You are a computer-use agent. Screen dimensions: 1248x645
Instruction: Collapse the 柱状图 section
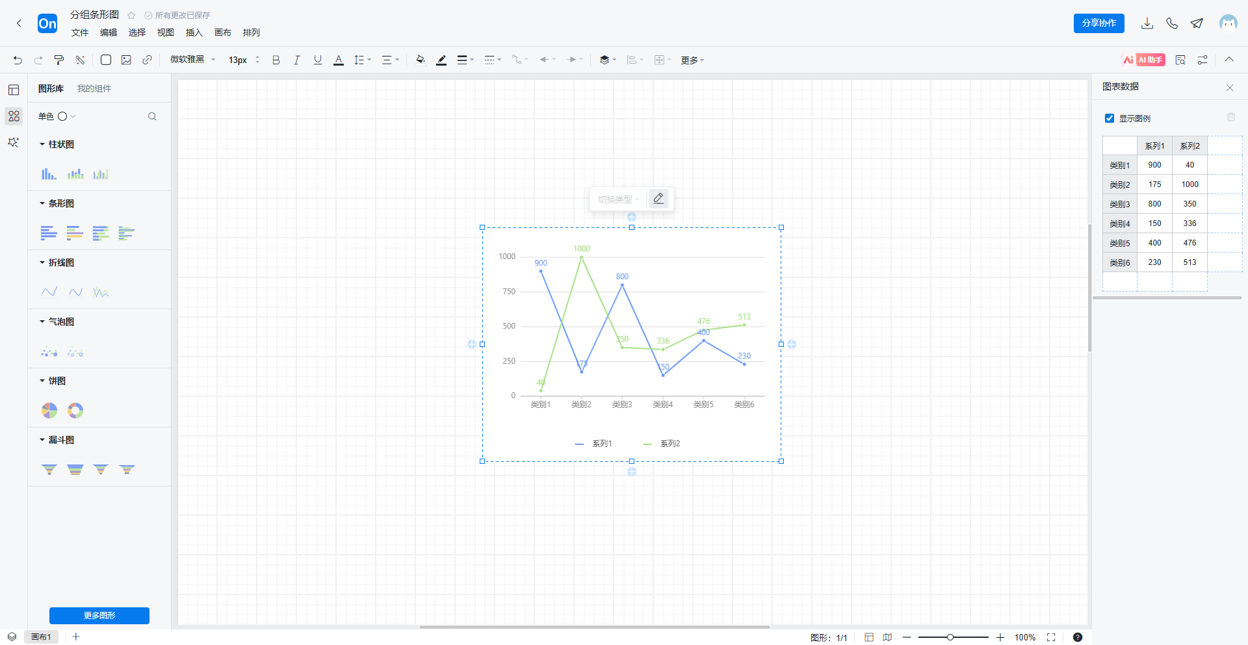pos(43,144)
